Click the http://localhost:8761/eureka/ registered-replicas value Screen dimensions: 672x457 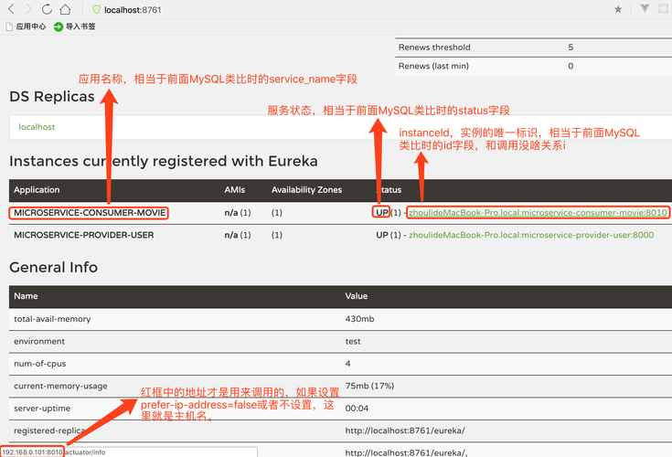405,430
